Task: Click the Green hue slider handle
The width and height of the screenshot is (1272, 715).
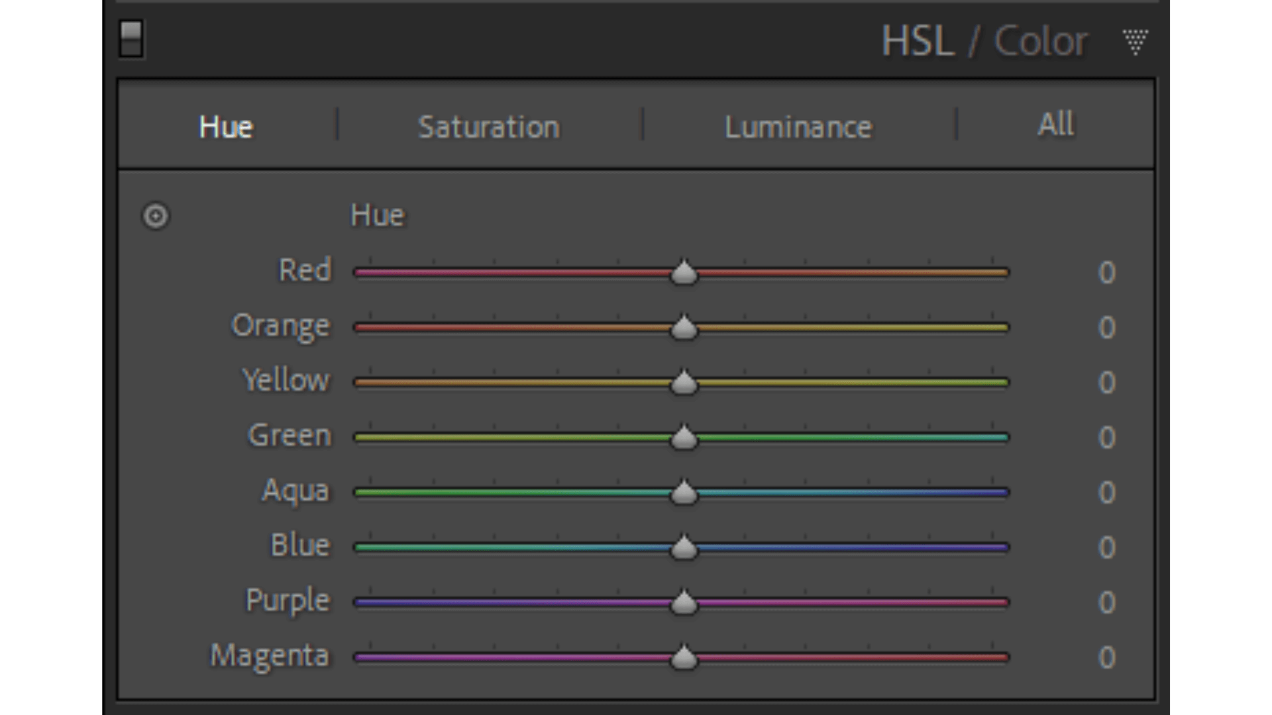Action: (684, 437)
